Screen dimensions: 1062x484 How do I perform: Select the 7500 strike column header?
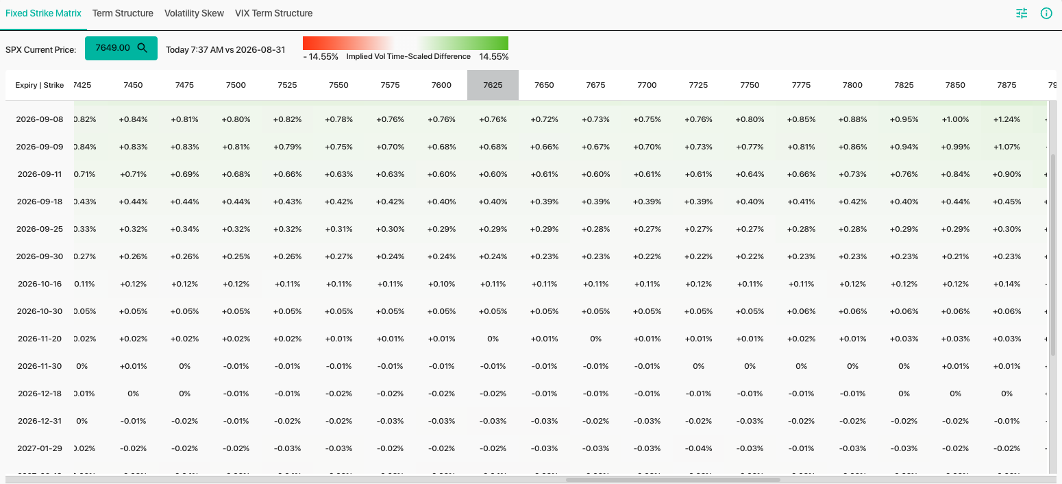click(x=236, y=85)
